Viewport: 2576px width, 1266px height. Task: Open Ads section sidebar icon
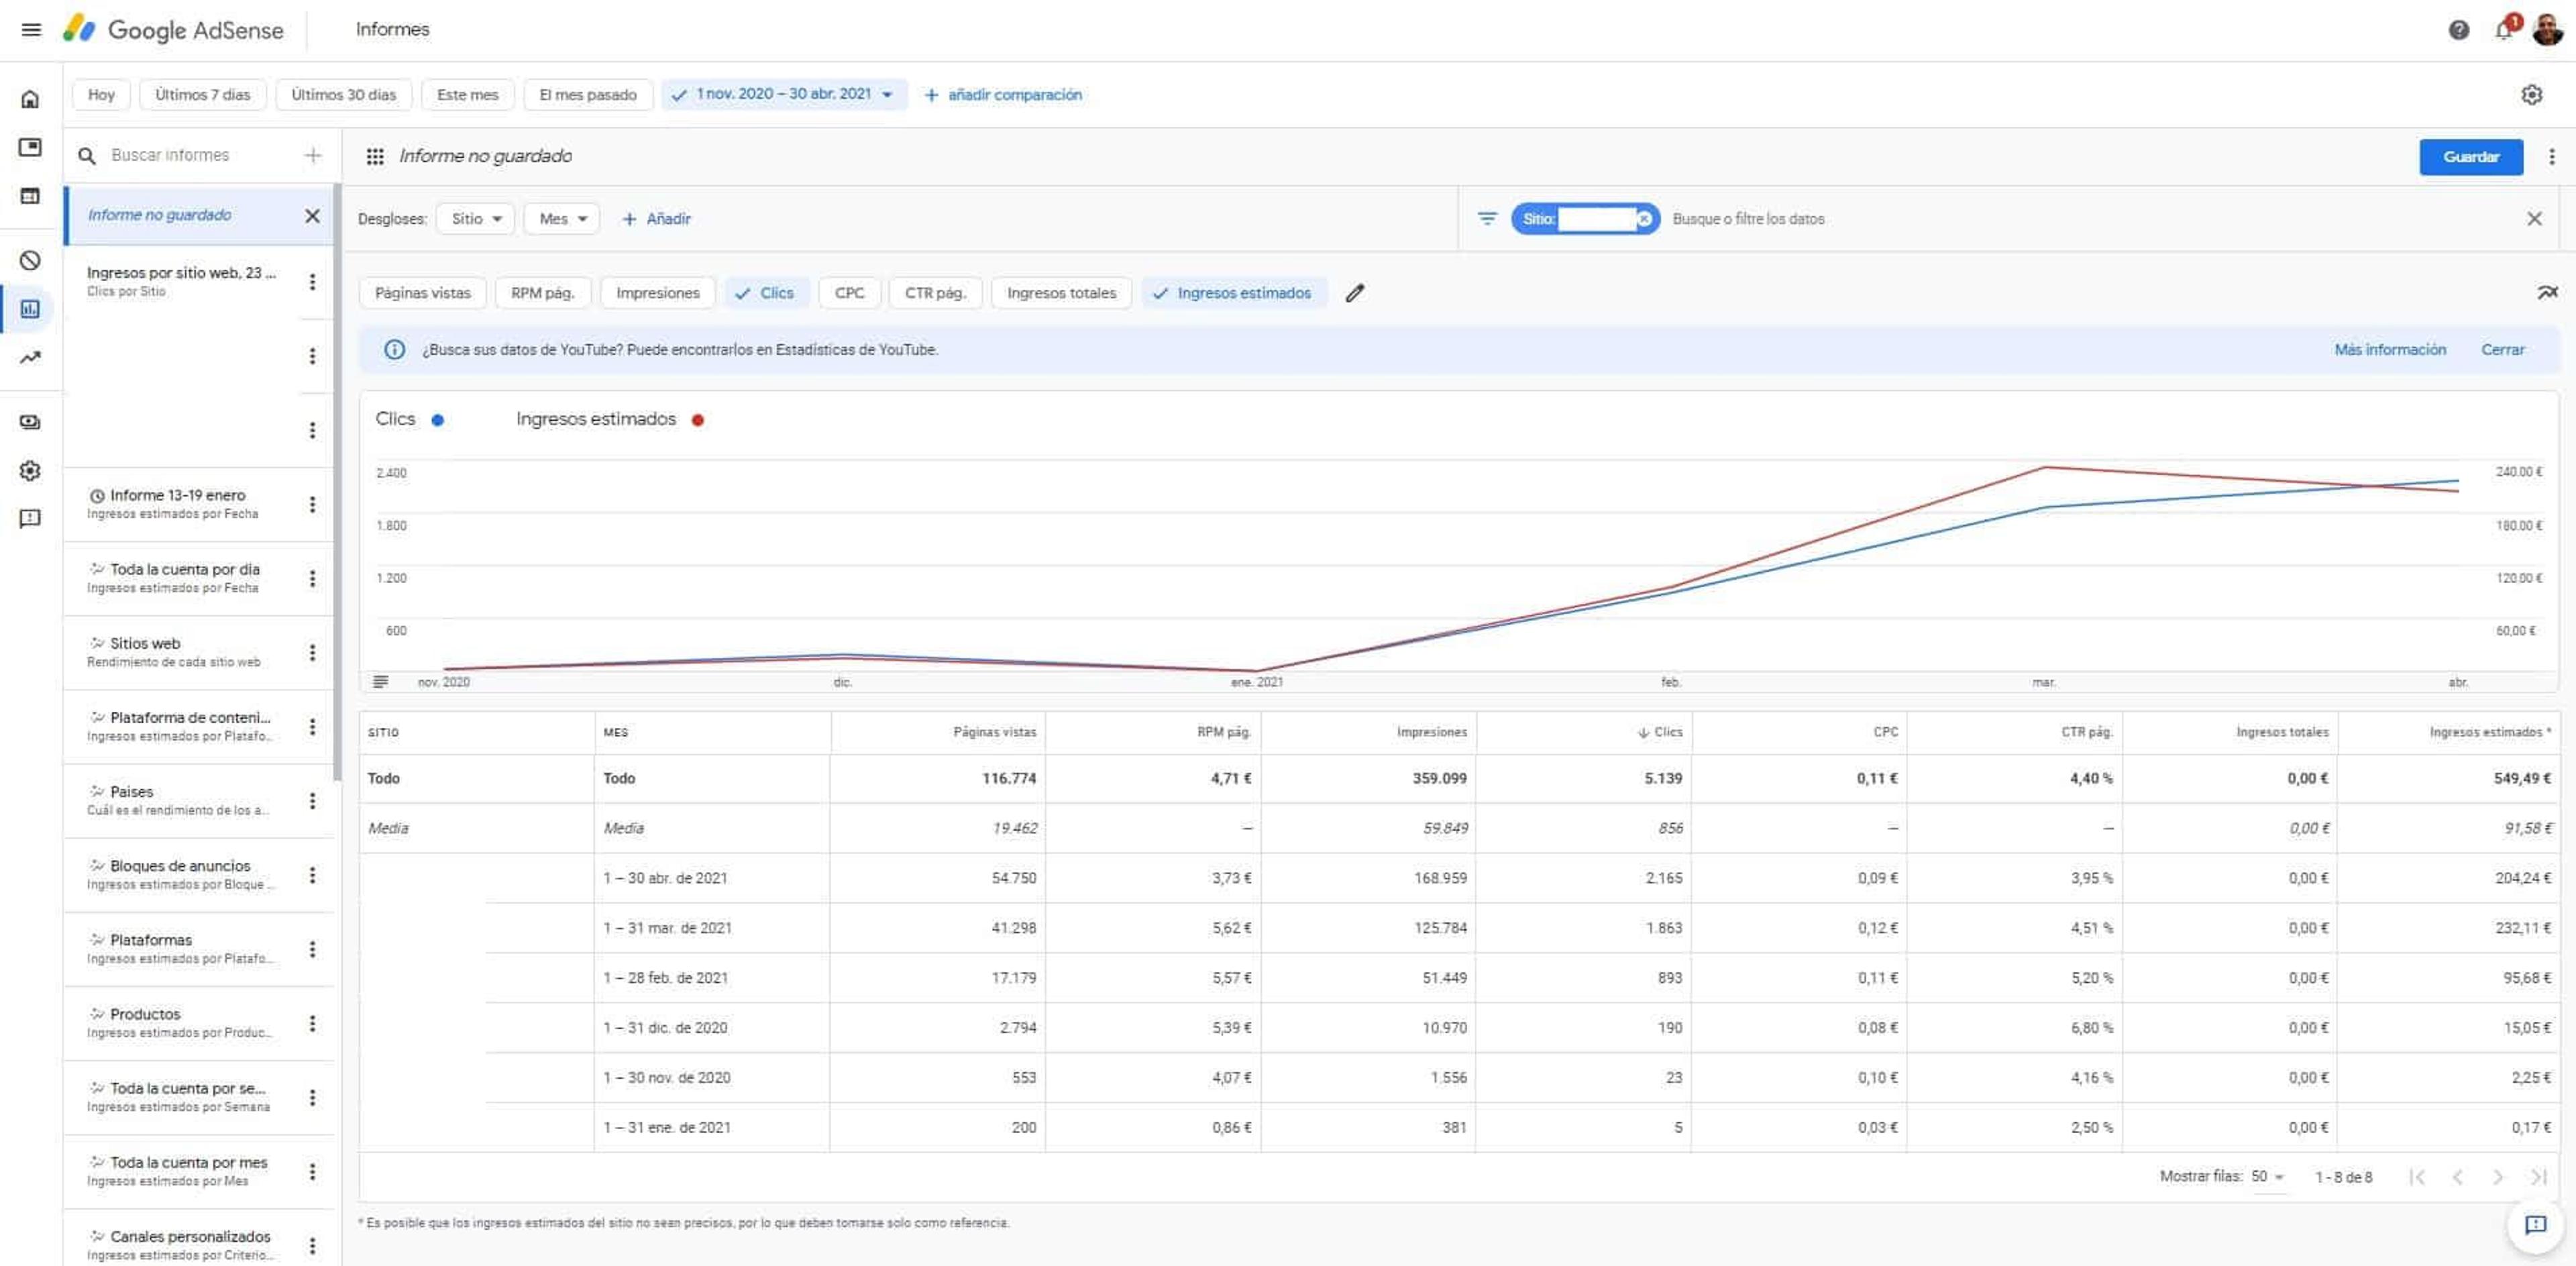(30, 147)
